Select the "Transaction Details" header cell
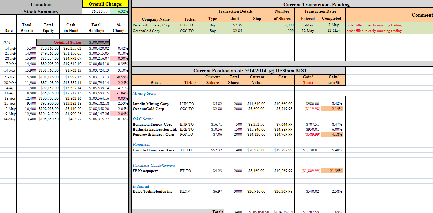The image size is (433, 213). (x=235, y=11)
